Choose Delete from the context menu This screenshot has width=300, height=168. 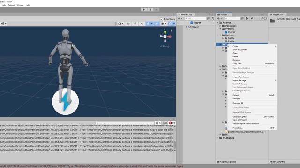[252, 56]
